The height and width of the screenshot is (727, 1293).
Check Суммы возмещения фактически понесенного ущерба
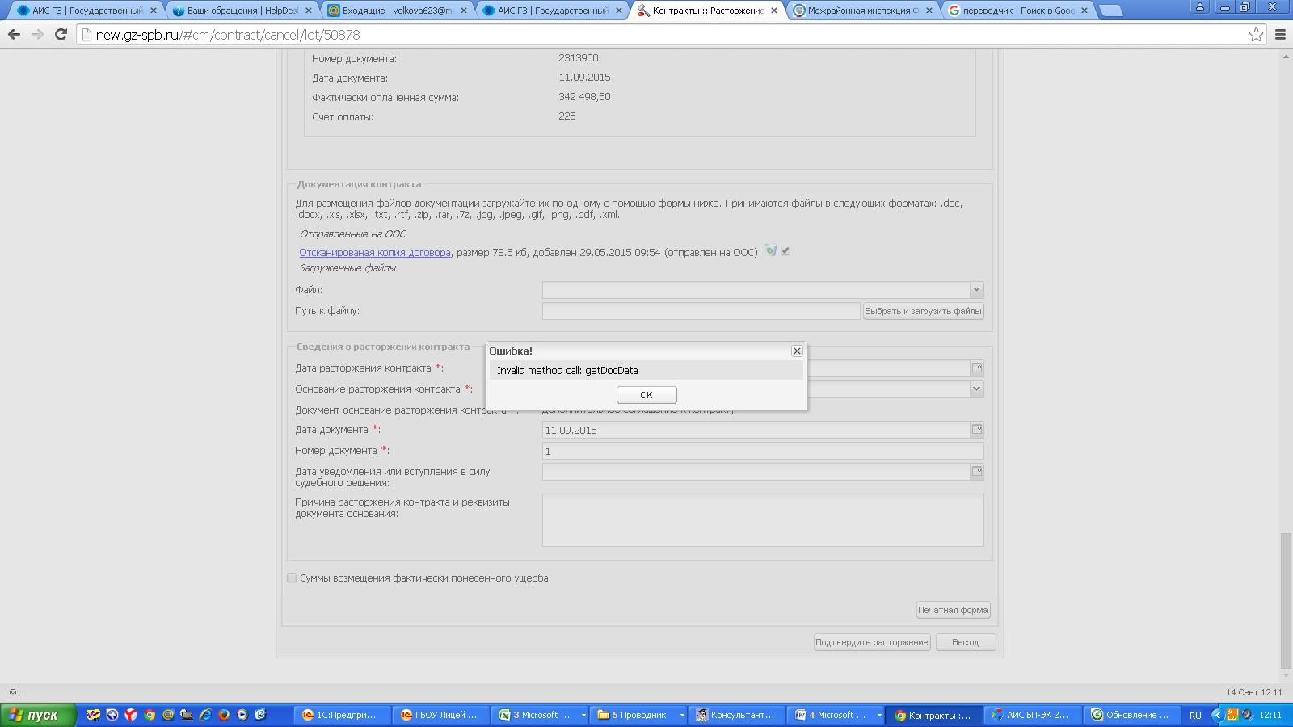pos(292,578)
